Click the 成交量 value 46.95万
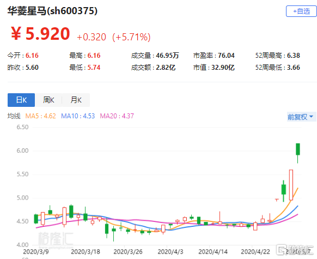Viewport: 317px width, 259px height. 167,56
